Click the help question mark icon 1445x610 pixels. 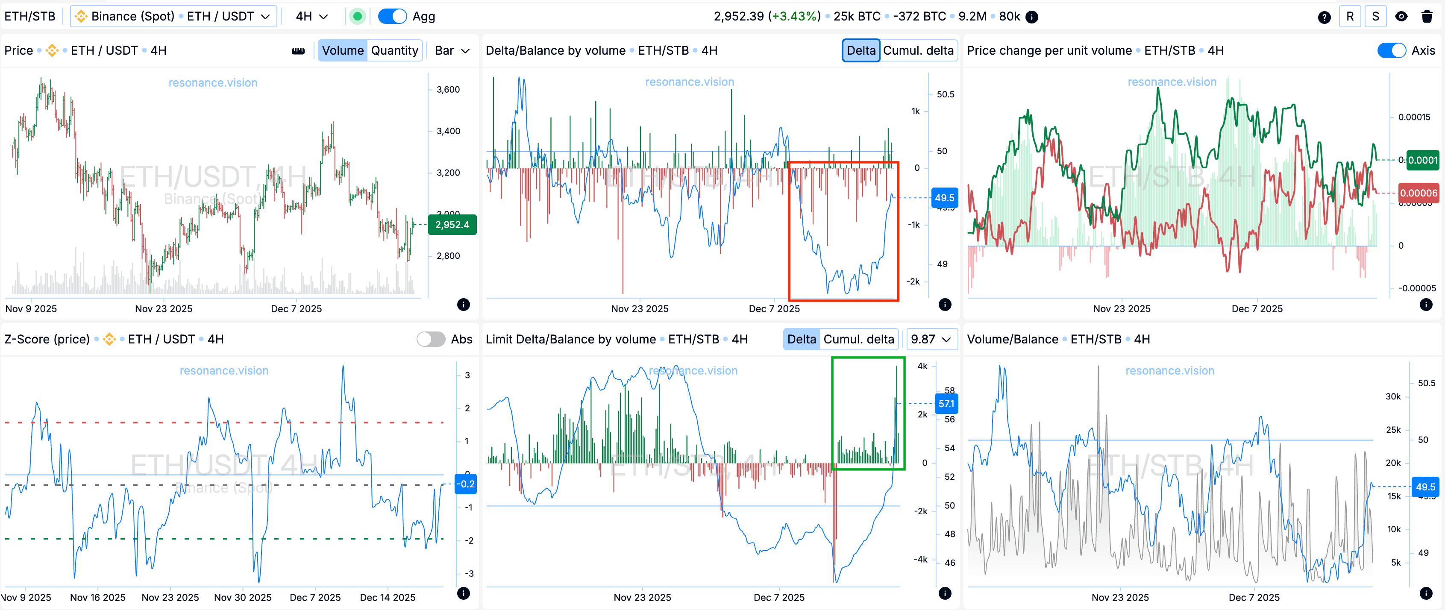[1324, 17]
